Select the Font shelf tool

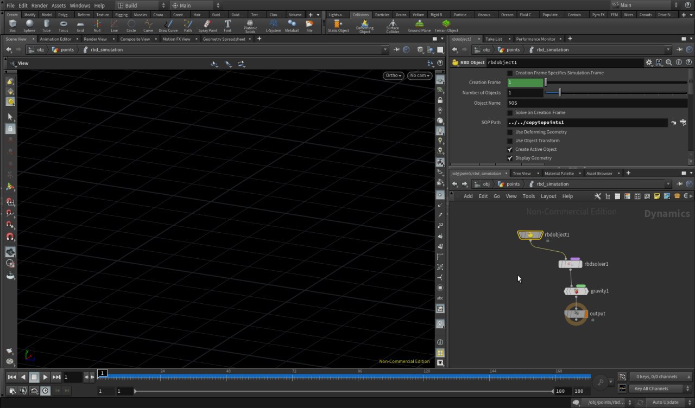[x=228, y=25]
